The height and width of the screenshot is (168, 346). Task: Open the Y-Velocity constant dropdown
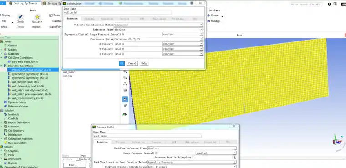point(183,49)
